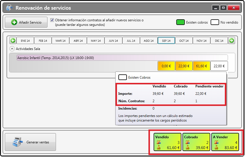Click the Generar ventas button
The height and width of the screenshot is (157, 245).
point(30,142)
